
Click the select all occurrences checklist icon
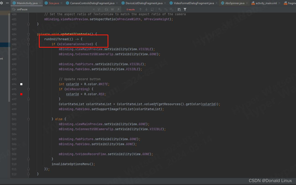click(172, 9)
